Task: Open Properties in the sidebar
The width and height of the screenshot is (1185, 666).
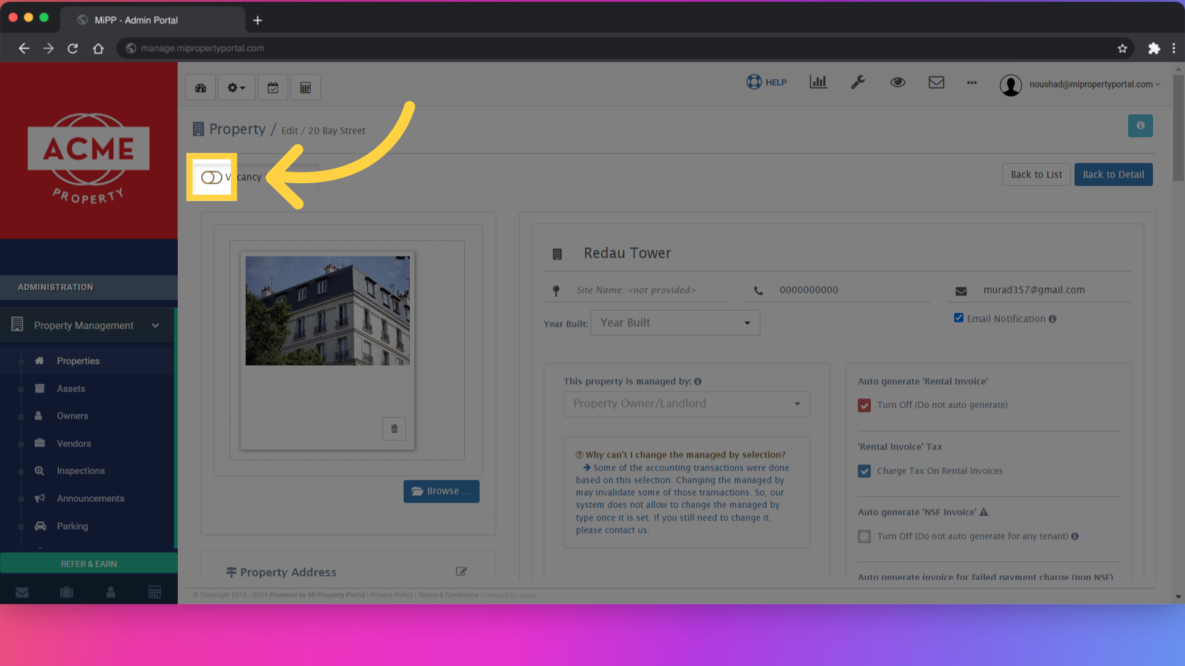Action: click(78, 361)
